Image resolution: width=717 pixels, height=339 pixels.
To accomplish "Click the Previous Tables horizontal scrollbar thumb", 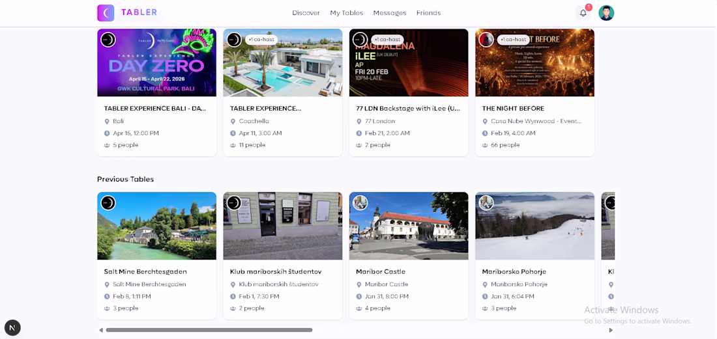I will tap(209, 330).
